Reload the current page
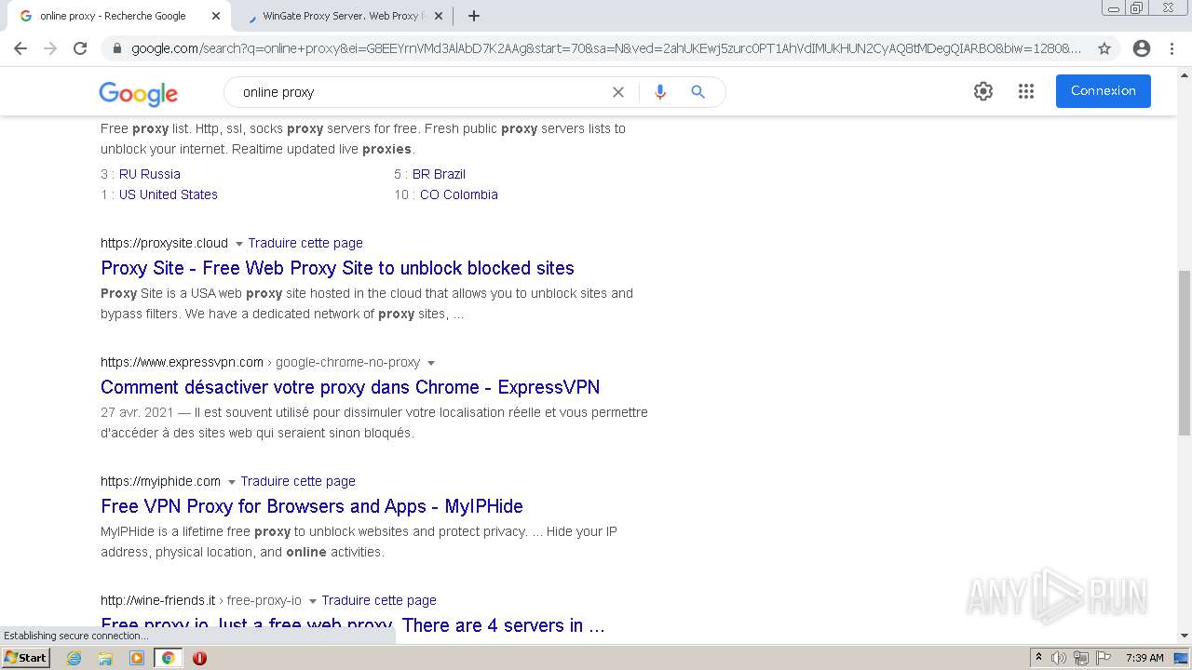Viewport: 1192px width, 670px height. (80, 48)
